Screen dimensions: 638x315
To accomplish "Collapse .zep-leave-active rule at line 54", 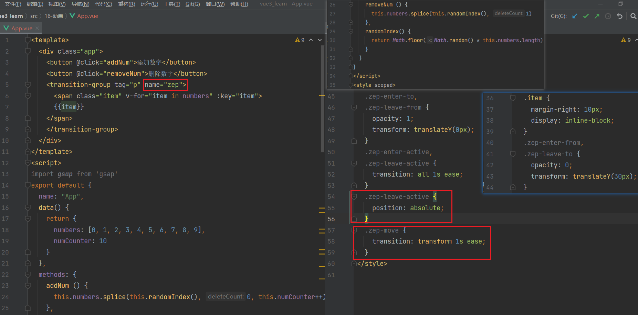I will pos(354,196).
